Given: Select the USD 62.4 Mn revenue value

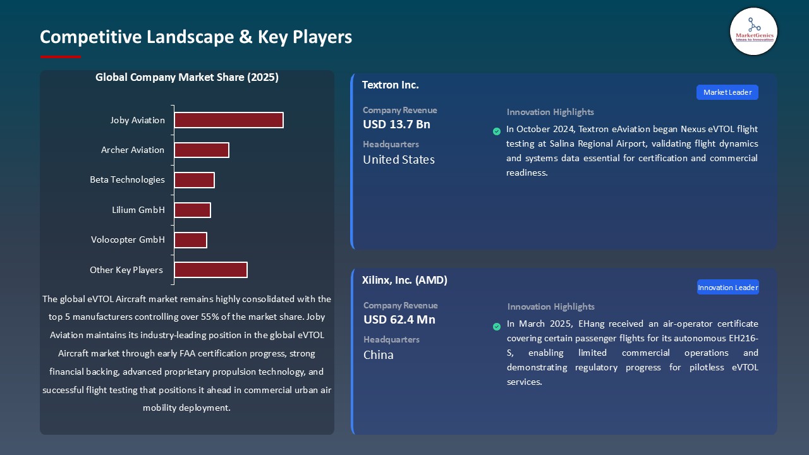Looking at the screenshot, I should [399, 320].
